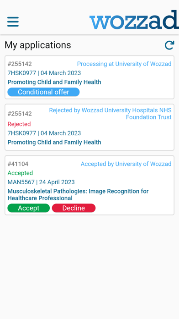The image size is (179, 319).
Task: Open Accepted by University of Wozzad status
Action: pyautogui.click(x=126, y=164)
